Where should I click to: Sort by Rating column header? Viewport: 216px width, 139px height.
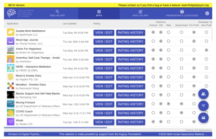[x=97, y=24]
